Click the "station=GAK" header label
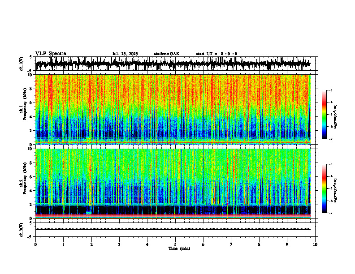This screenshot has height=274, width=355. tap(167, 54)
